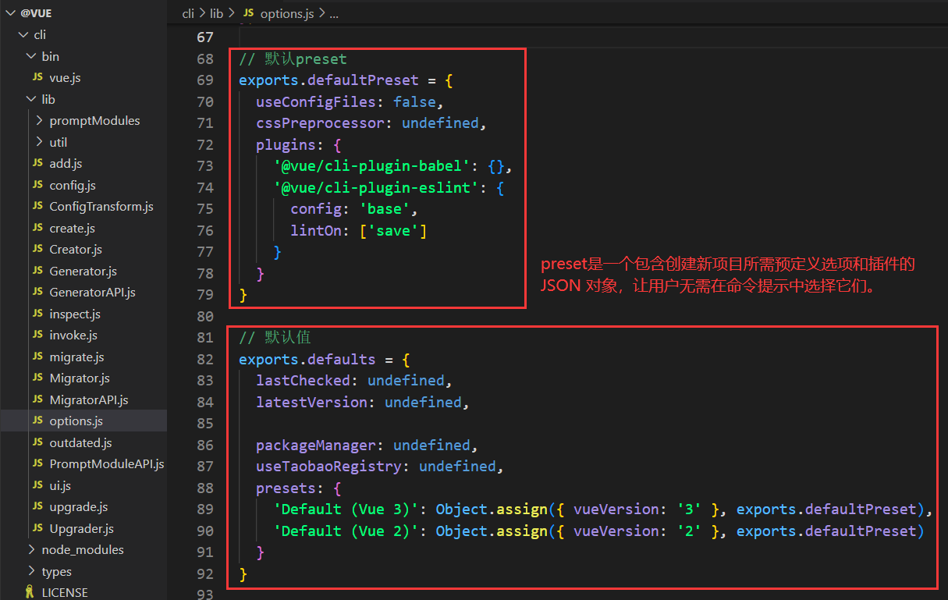
Task: Click the JS icon beside Migrator.js
Action: pyautogui.click(x=37, y=378)
